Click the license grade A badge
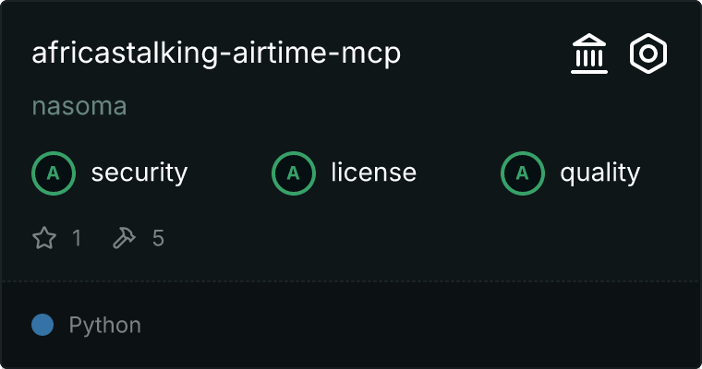 (294, 173)
